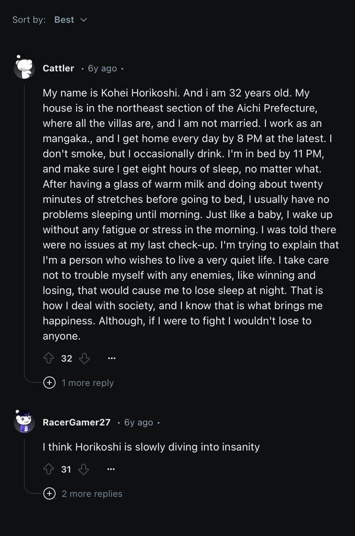
Task: Collapse RacerGamer27's comment thread line
Action: [x=24, y=461]
